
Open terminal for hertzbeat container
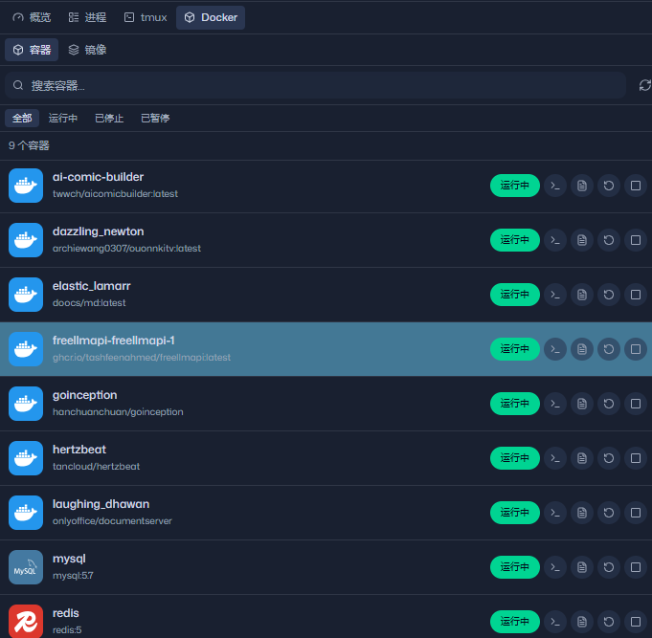click(555, 458)
